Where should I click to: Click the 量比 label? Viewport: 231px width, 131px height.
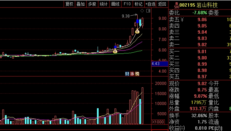(x=213, y=102)
